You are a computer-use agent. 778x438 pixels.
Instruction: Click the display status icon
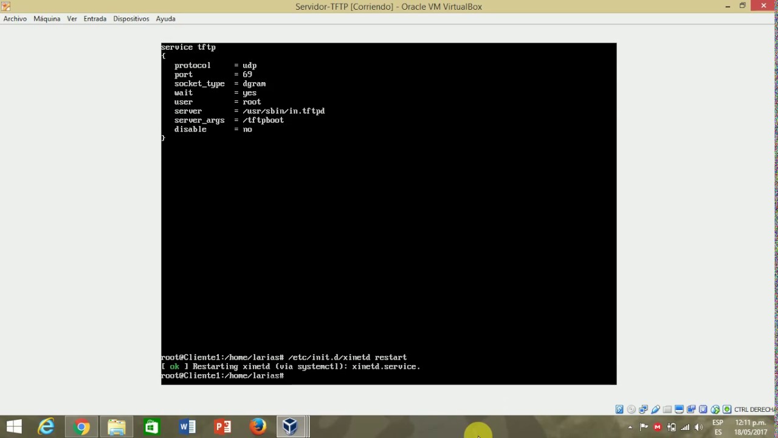pyautogui.click(x=679, y=409)
